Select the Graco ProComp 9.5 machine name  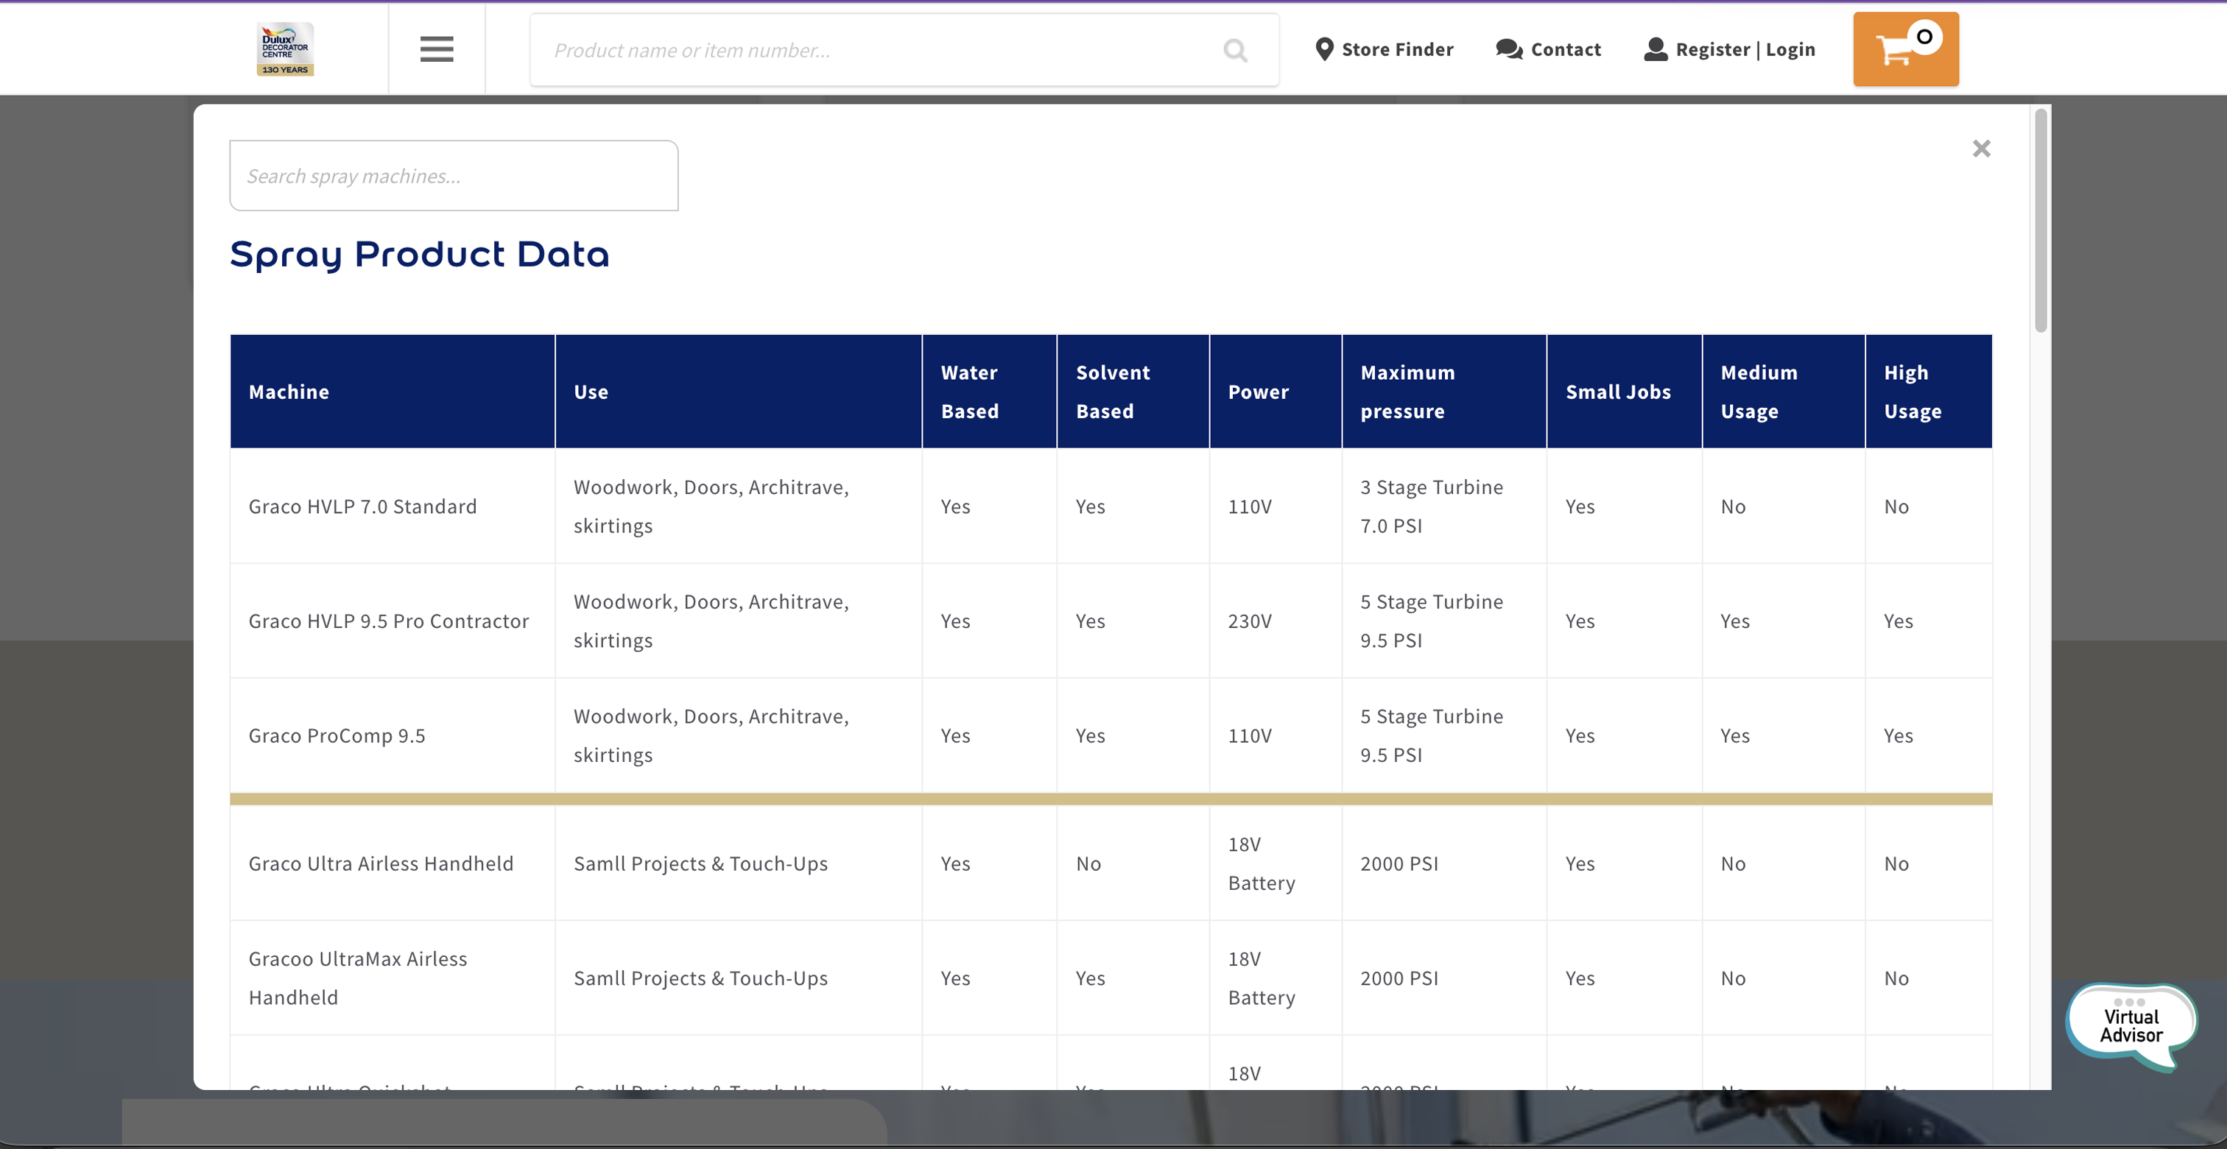point(337,735)
